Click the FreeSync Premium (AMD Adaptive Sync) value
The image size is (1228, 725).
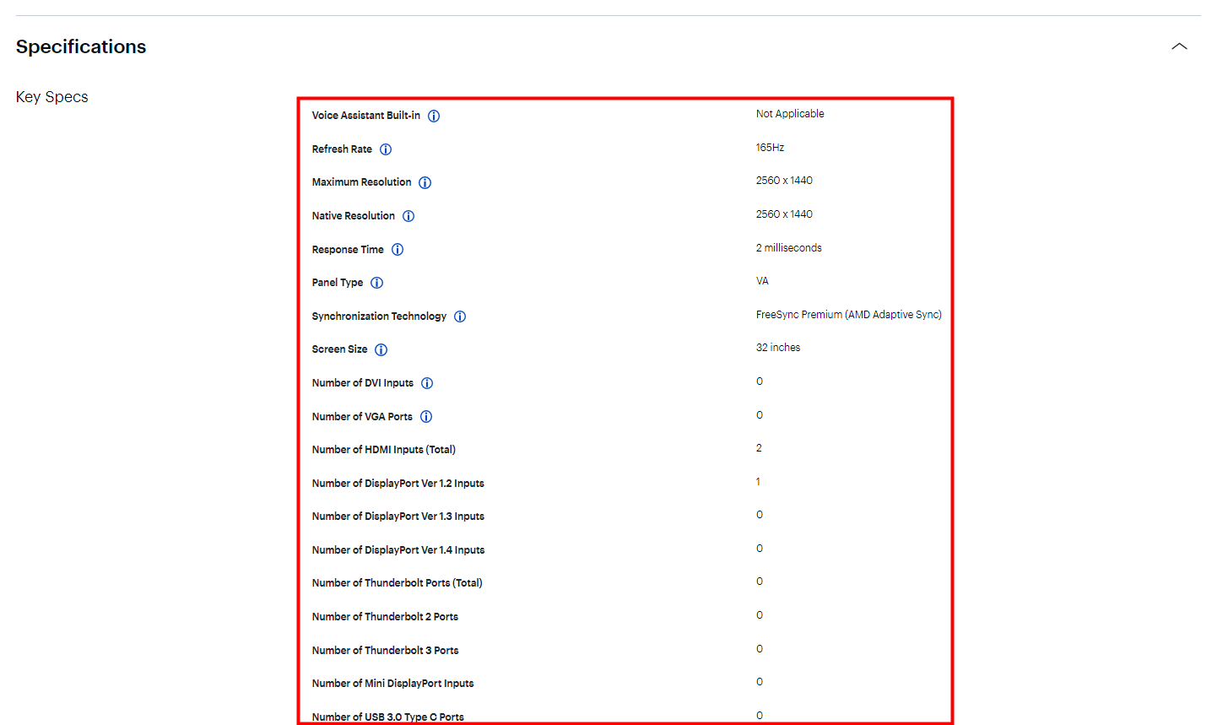pyautogui.click(x=848, y=315)
